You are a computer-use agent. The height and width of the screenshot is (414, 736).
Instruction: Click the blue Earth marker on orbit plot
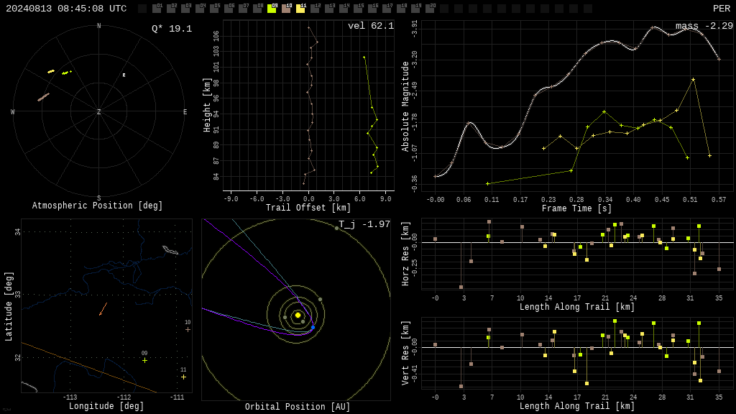313,327
